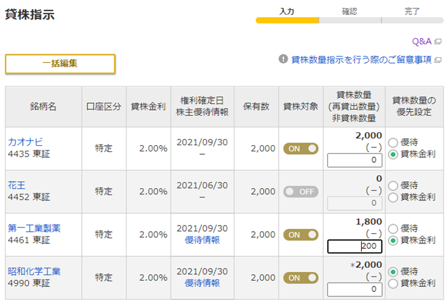447x304 pixels.
Task: Open the Q&A link
Action: click(x=422, y=42)
